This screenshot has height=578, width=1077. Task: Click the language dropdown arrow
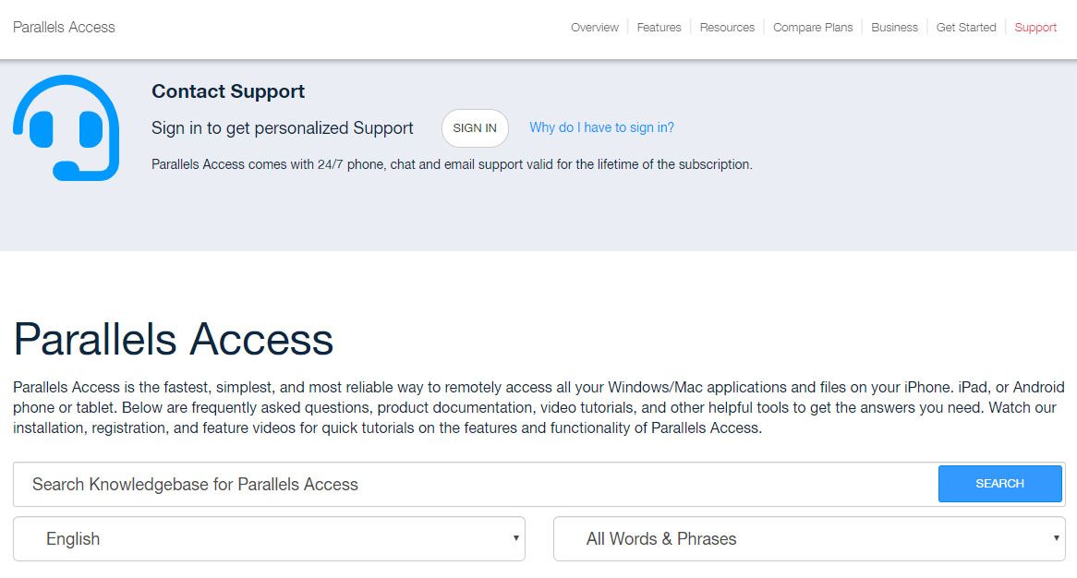(x=516, y=538)
